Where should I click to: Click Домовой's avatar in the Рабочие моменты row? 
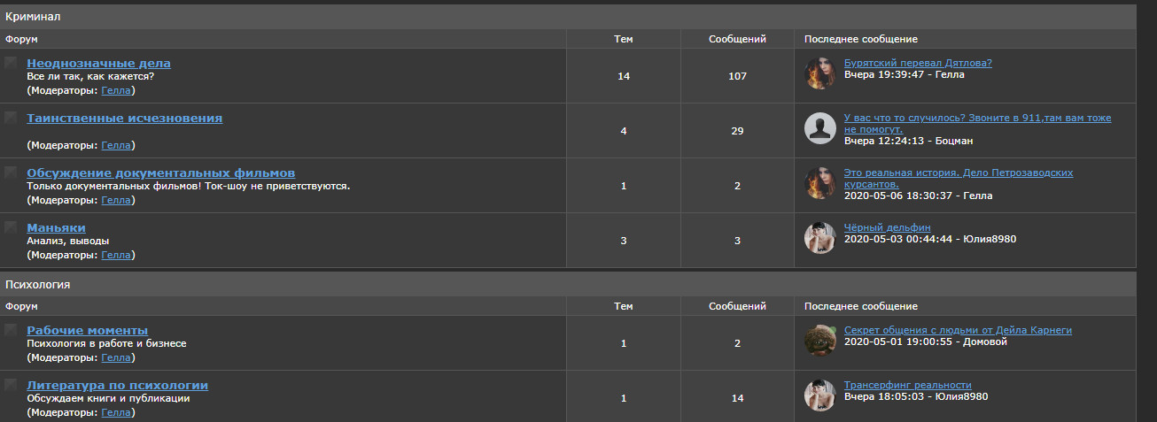pos(819,341)
